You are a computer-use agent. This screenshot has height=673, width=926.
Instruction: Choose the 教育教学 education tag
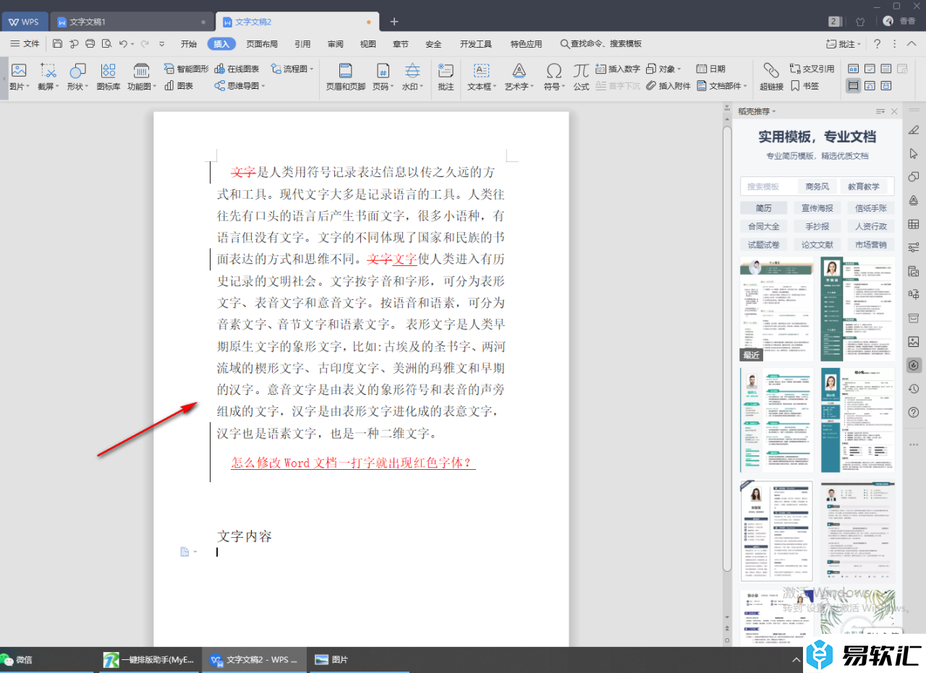tap(864, 187)
